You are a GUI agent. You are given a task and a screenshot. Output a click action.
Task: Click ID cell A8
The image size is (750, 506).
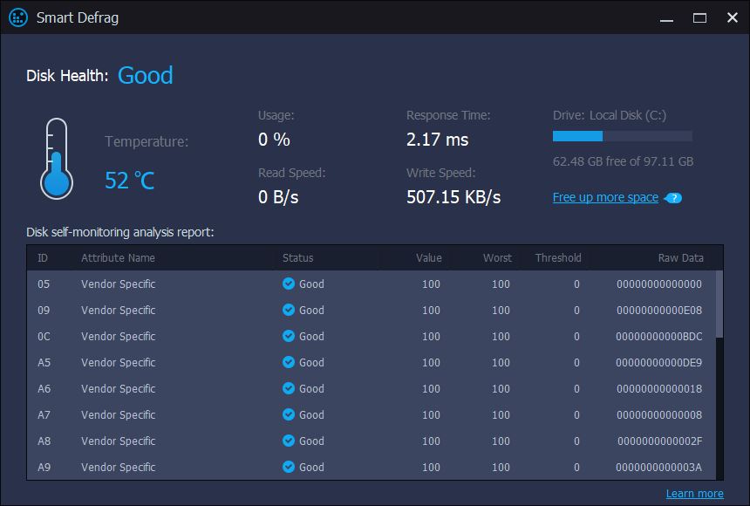44,441
